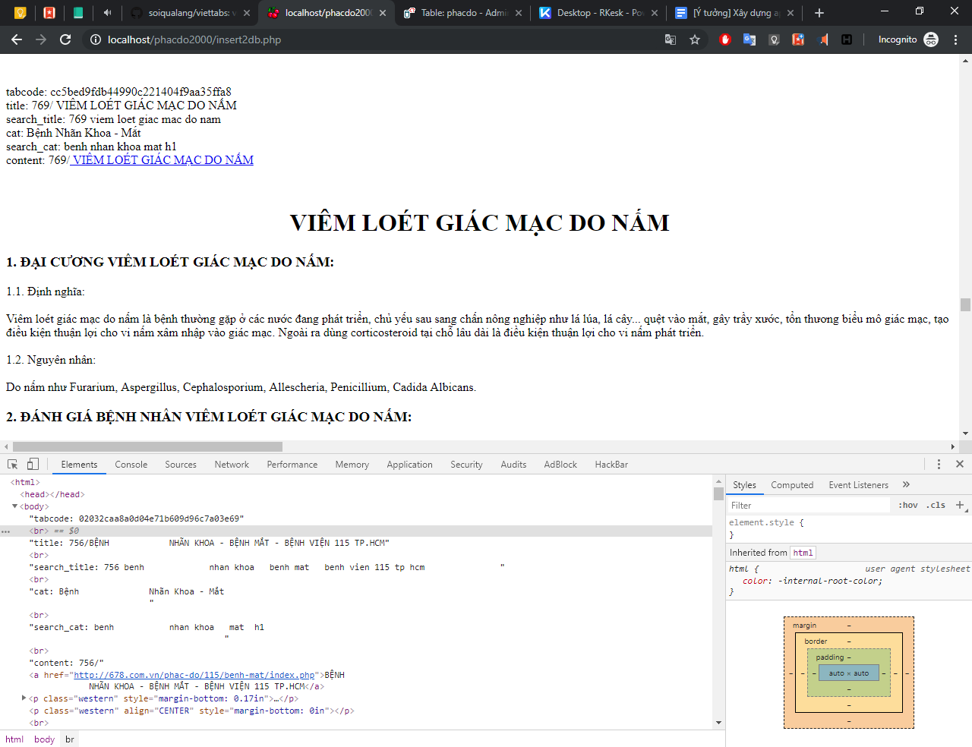Open the DevTools Performance panel
This screenshot has width=972, height=747.
292,465
